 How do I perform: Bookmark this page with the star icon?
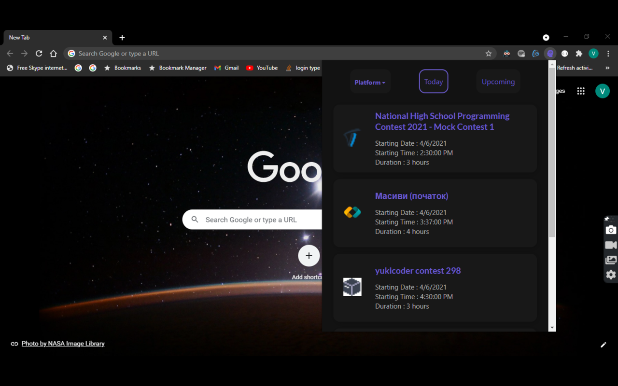pos(489,54)
